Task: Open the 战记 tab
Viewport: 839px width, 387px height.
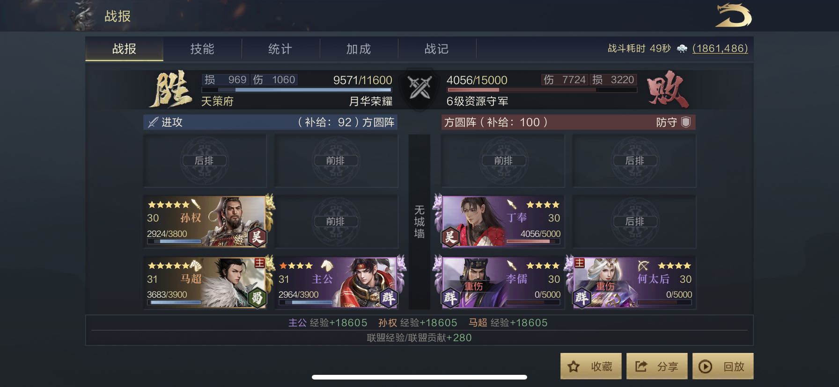Action: (x=437, y=49)
